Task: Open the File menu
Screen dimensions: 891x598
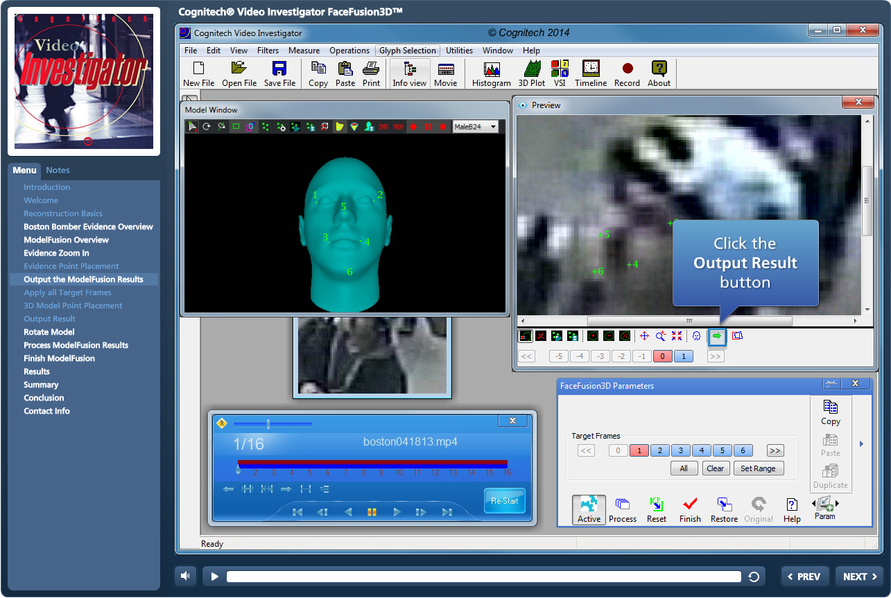Action: [x=191, y=51]
